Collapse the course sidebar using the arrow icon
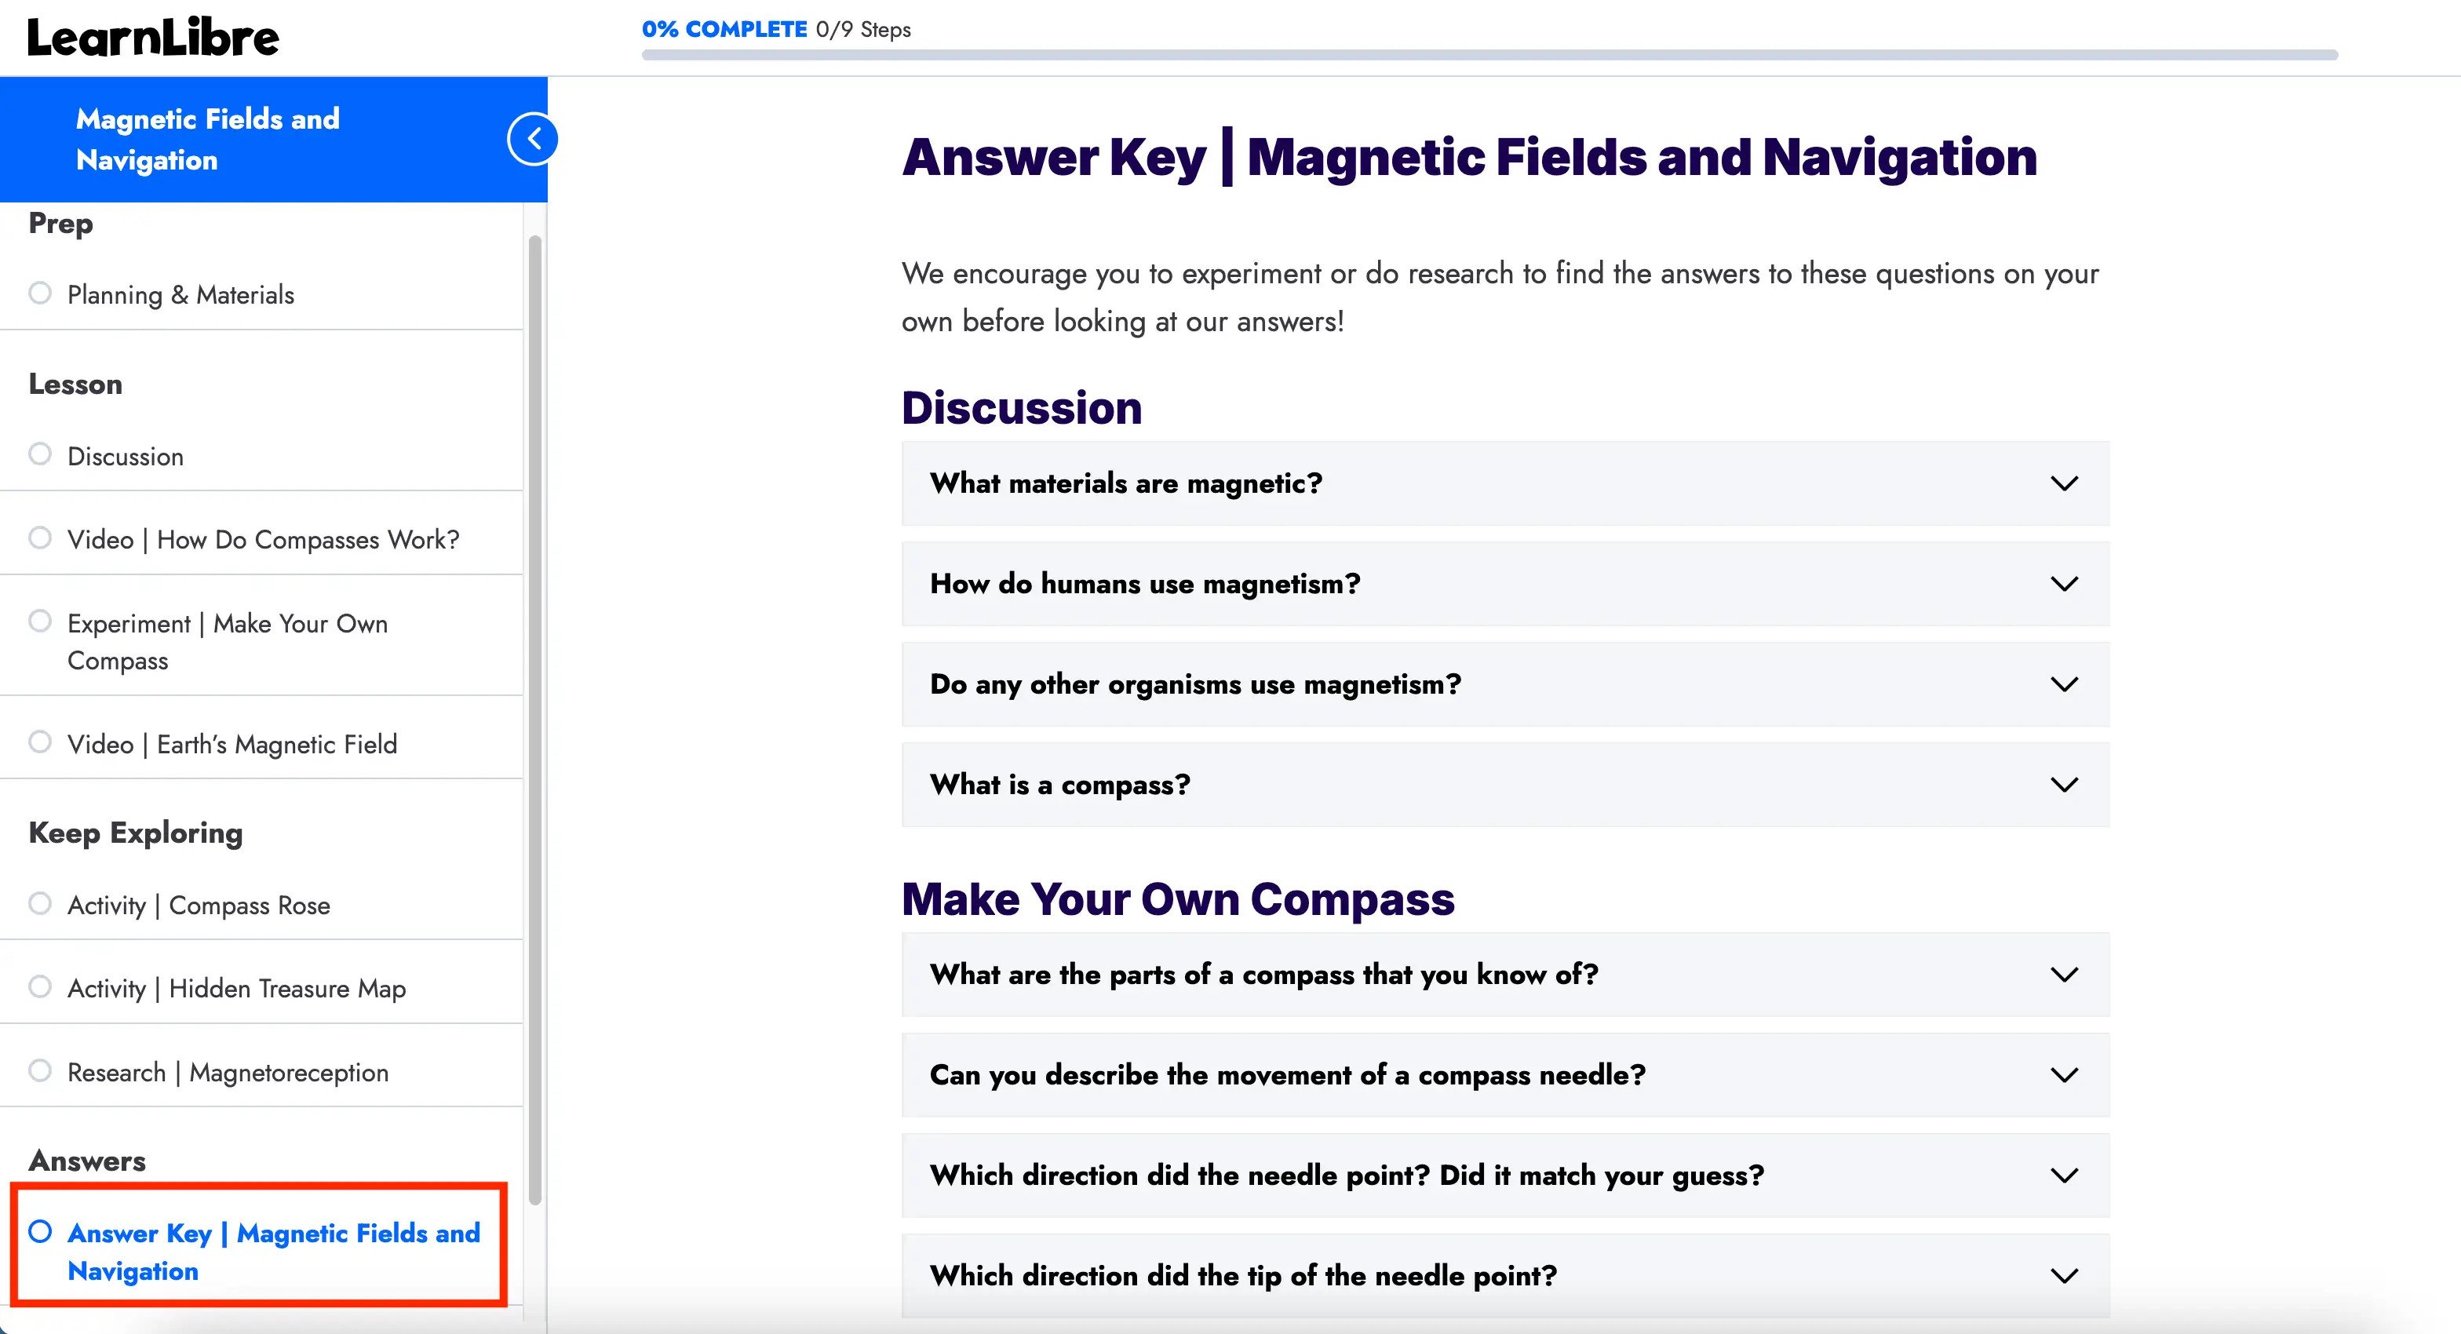This screenshot has height=1334, width=2461. (x=533, y=137)
